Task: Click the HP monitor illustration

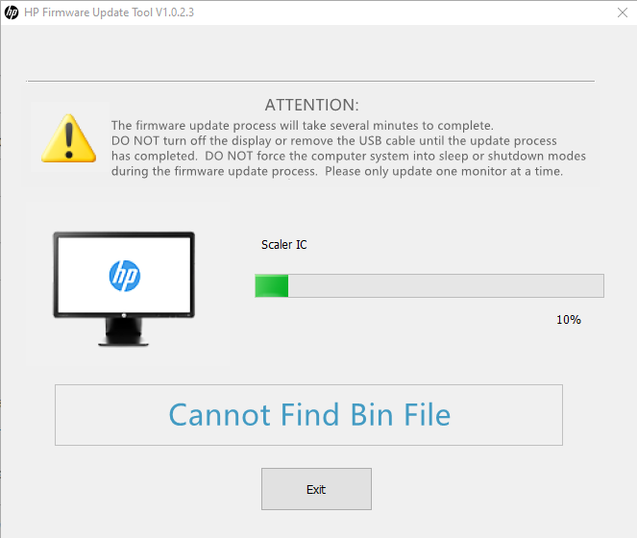Action: pyautogui.click(x=124, y=288)
